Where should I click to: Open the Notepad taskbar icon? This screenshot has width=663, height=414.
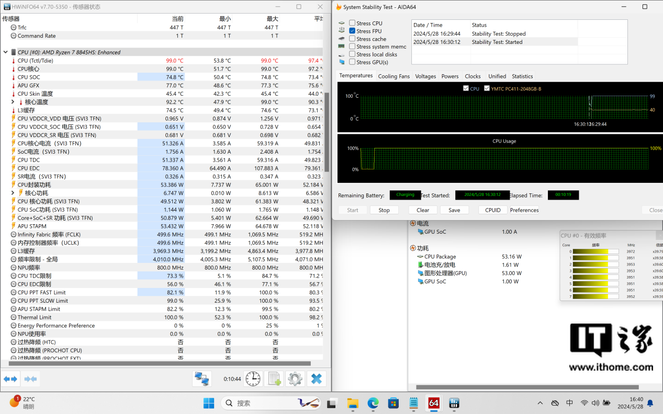413,403
